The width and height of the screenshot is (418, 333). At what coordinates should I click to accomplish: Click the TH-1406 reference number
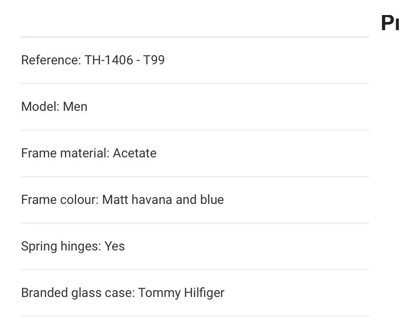tap(109, 60)
